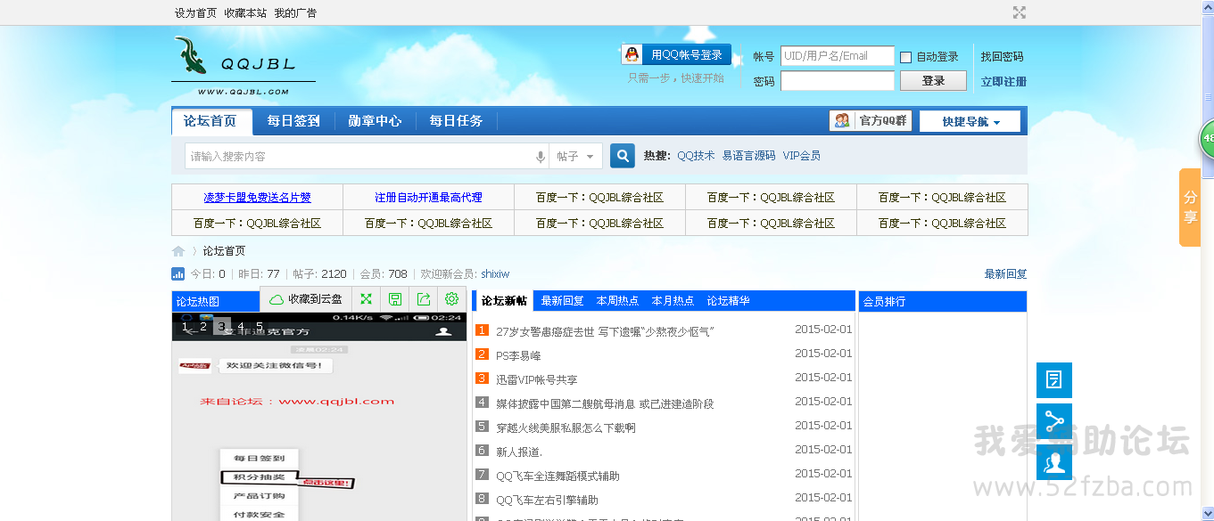Open the 凌梦卡盟免费送名片赞 ad link
Viewport: 1214px width, 521px height.
click(x=257, y=198)
